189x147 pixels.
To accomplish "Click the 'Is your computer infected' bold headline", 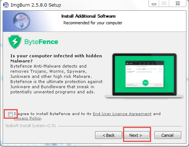I will coord(56,58).
